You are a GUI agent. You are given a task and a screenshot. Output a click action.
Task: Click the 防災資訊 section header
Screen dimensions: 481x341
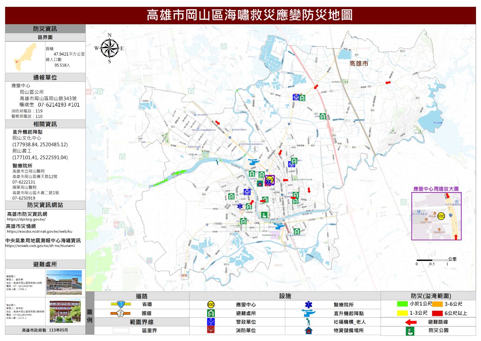click(x=45, y=29)
